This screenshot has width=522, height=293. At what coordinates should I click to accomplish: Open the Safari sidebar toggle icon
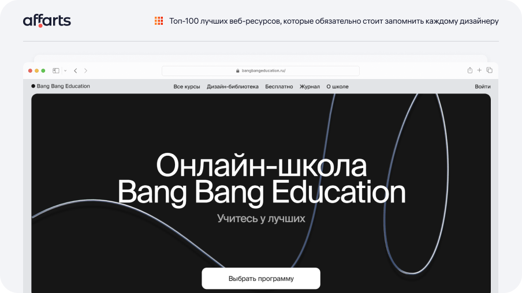click(x=56, y=70)
